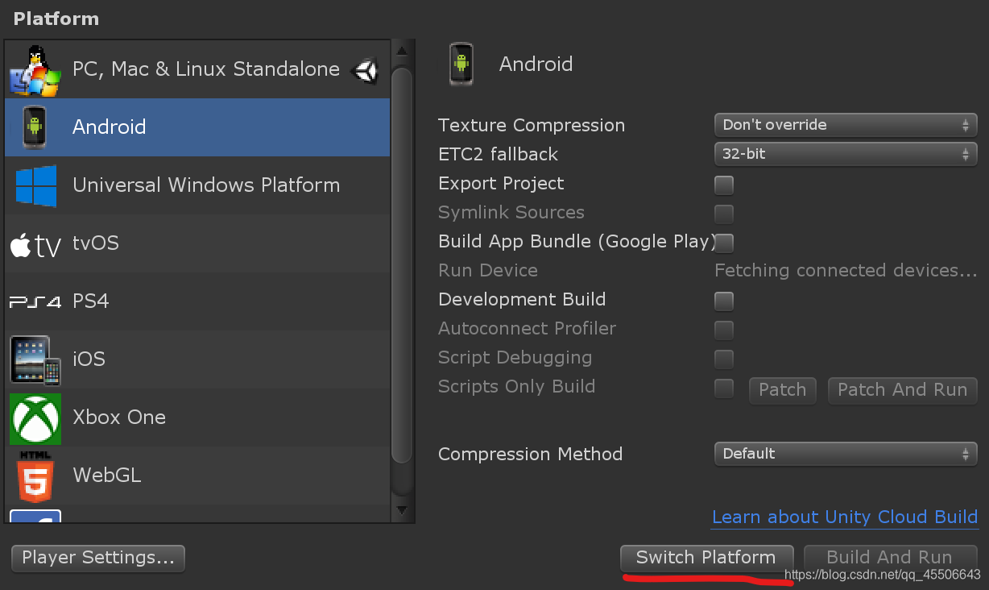Select Xbox One platform entry
The image size is (989, 590).
pos(197,418)
